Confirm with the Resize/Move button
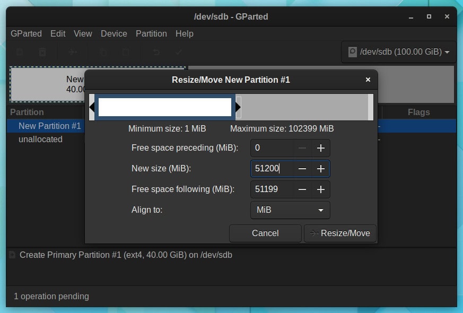 tap(340, 233)
